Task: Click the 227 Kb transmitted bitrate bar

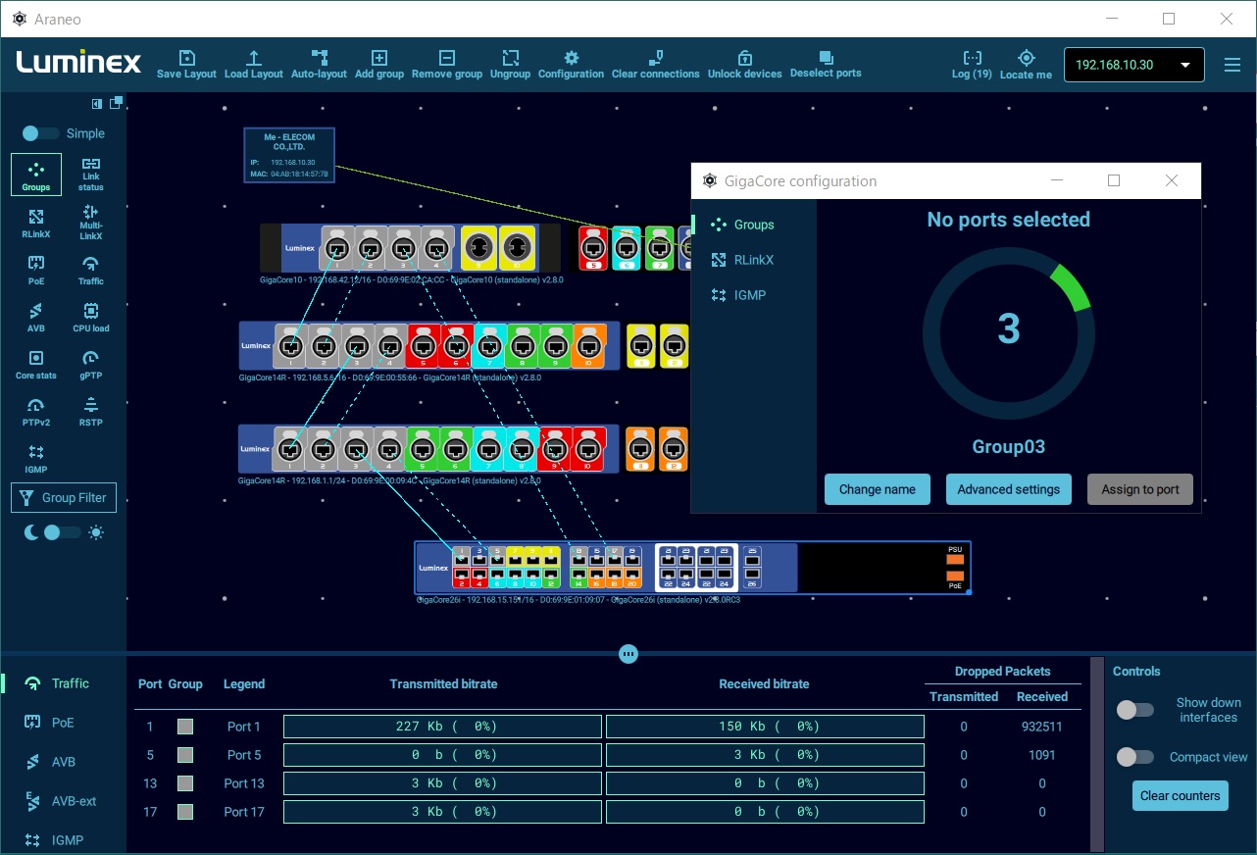Action: [x=442, y=727]
